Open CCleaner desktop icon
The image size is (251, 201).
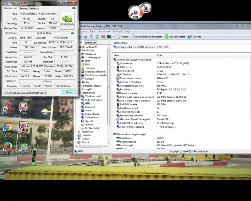[8, 108]
